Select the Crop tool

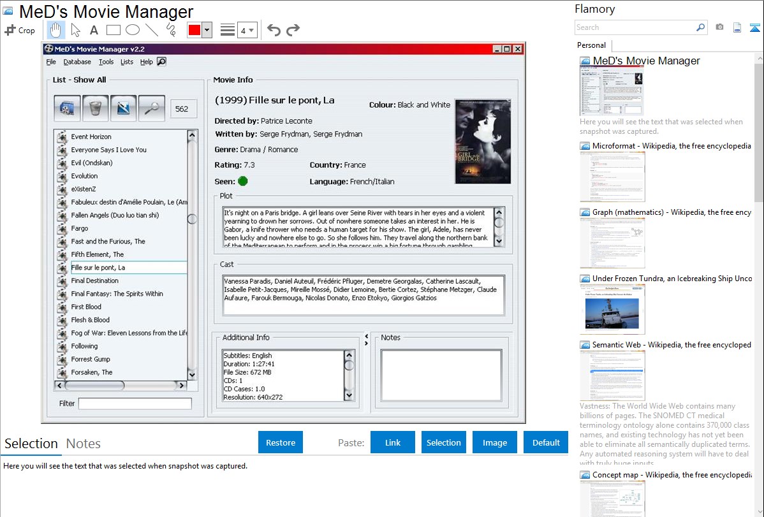(20, 30)
